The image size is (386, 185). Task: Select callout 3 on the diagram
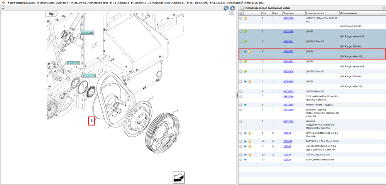pyautogui.click(x=152, y=98)
